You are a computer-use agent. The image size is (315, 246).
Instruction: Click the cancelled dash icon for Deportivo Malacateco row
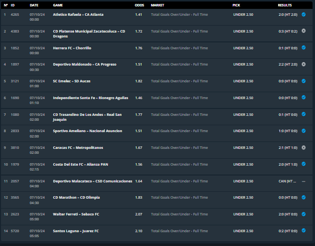click(304, 181)
